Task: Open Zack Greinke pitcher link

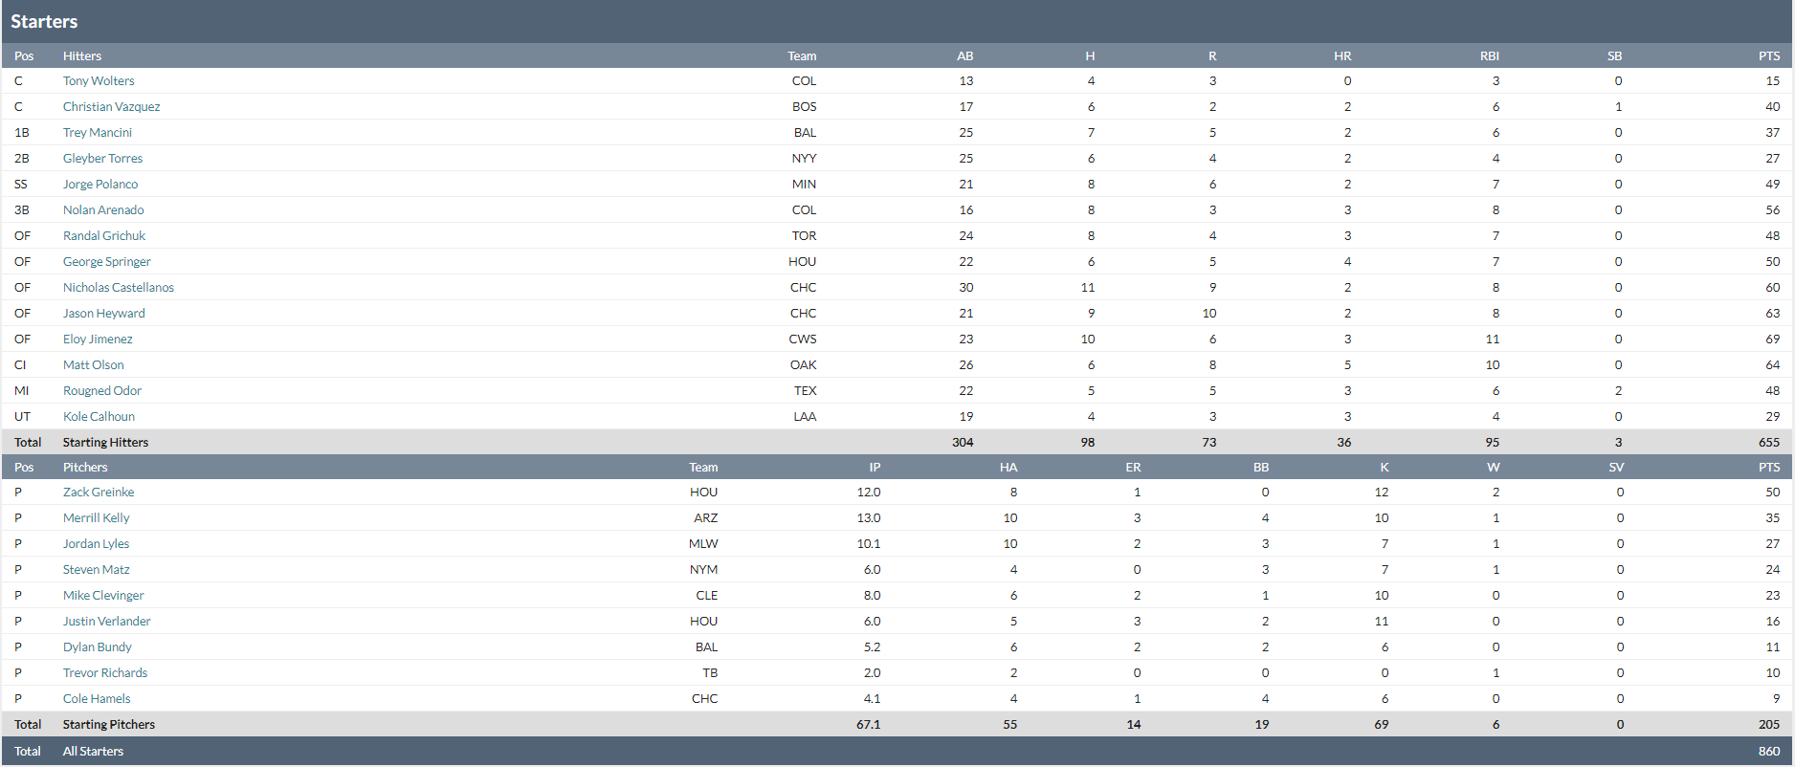Action: 99,493
